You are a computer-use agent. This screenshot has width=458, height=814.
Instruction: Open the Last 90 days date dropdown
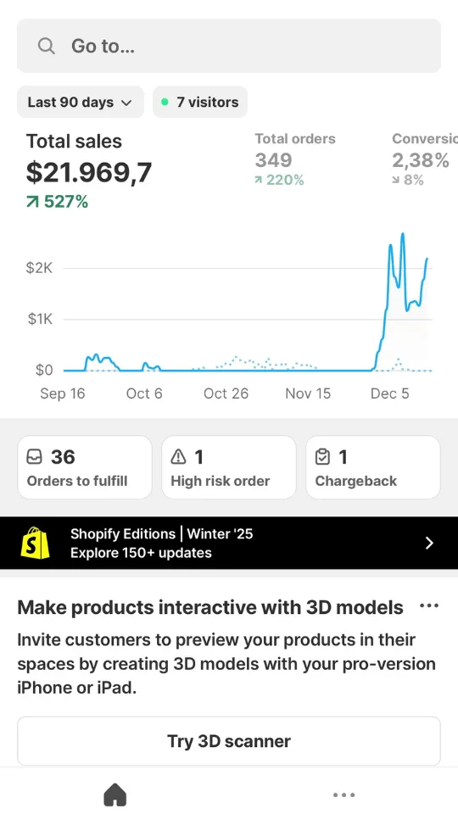(81, 102)
